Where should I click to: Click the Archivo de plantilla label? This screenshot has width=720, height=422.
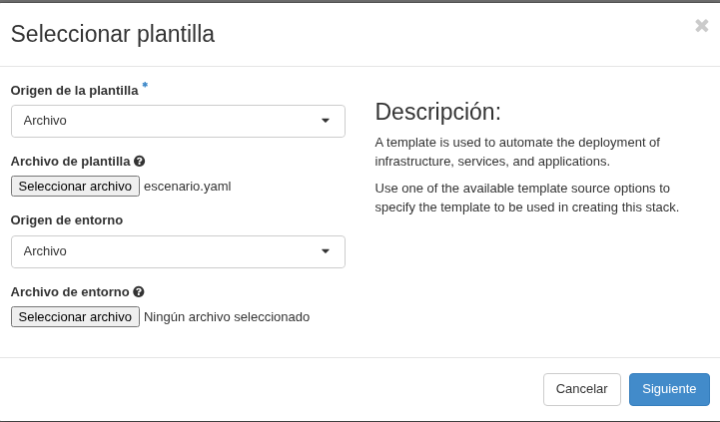(x=71, y=162)
